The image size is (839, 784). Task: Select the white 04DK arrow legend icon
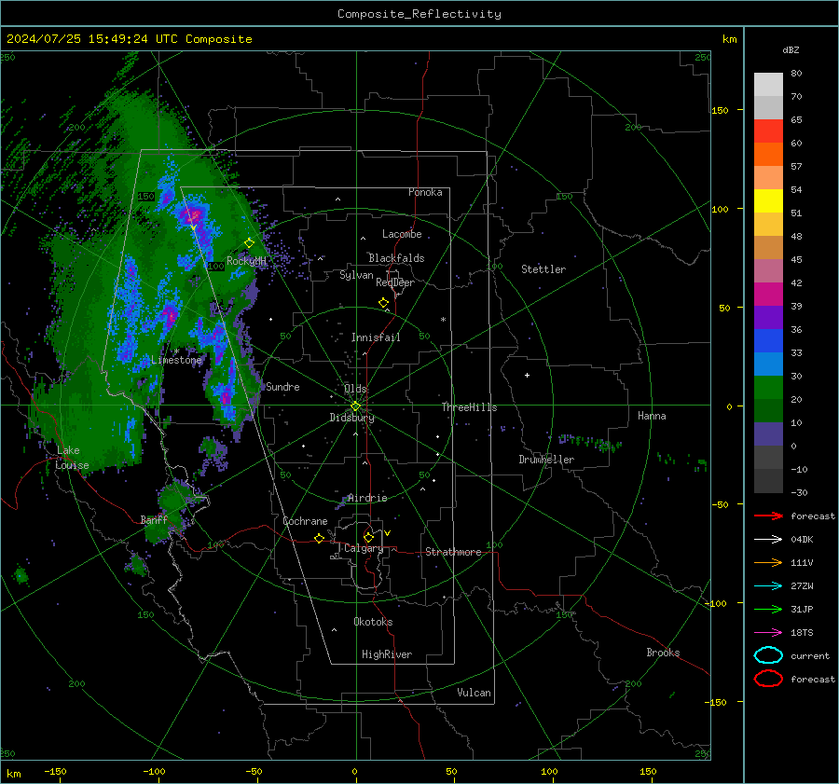pos(768,540)
